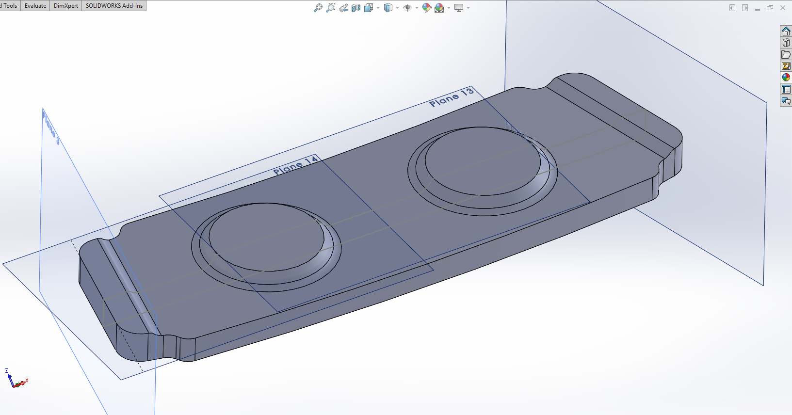Toggle the Section View tool
This screenshot has height=415, width=792.
click(x=356, y=8)
